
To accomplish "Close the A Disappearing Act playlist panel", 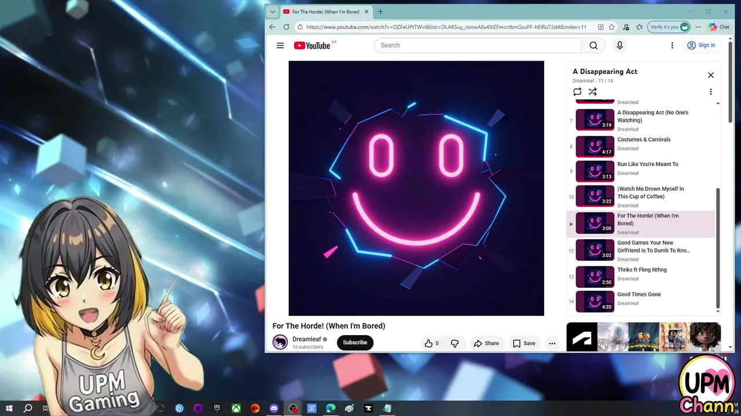I will click(711, 75).
